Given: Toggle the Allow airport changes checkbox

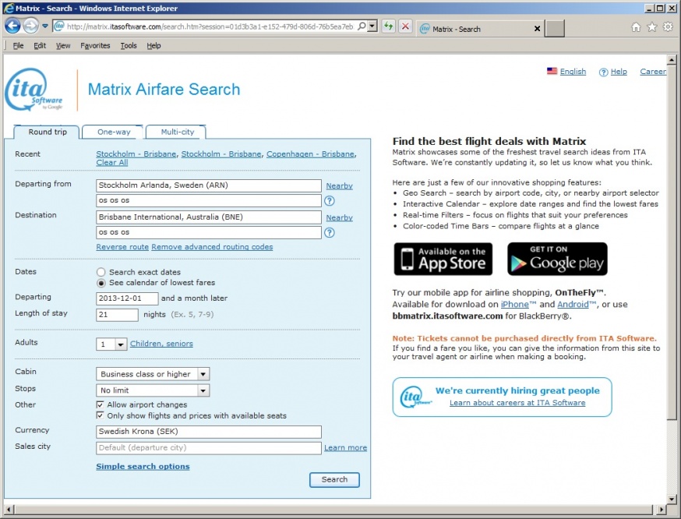Looking at the screenshot, I should (x=101, y=405).
